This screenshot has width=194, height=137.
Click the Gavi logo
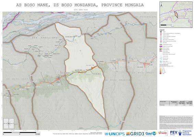pyautogui.click(x=151, y=134)
